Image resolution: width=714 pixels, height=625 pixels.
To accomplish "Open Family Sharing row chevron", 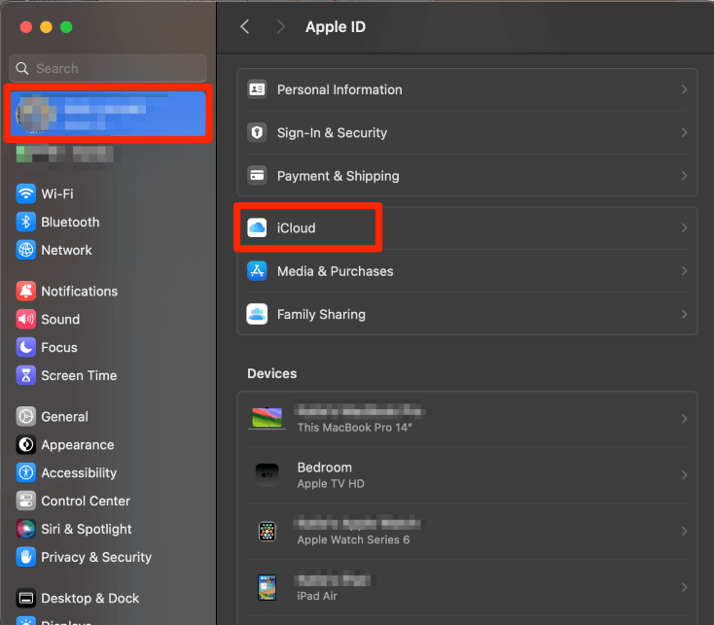I will point(684,315).
